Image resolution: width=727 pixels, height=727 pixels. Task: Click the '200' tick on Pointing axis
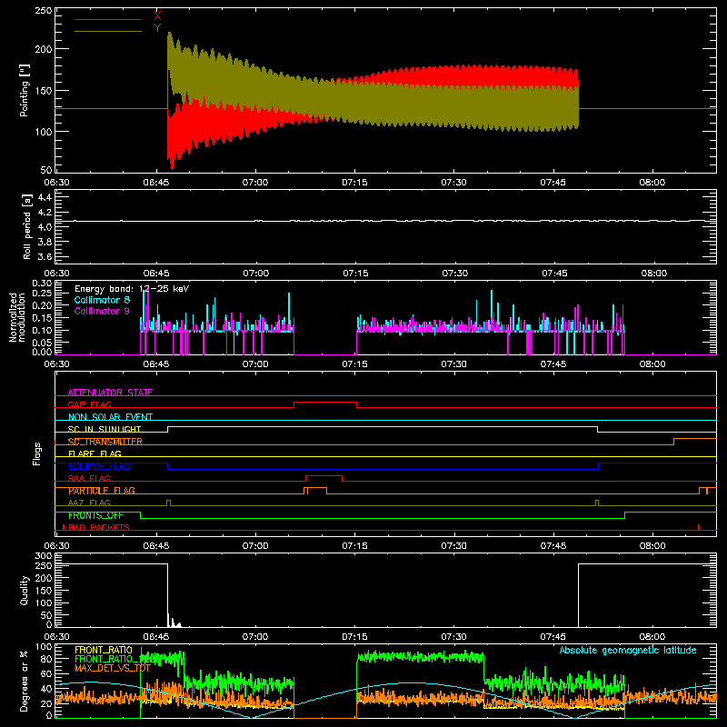point(44,49)
